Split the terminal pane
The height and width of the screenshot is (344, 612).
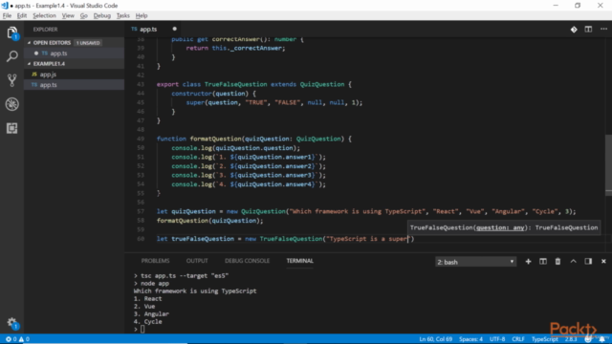pyautogui.click(x=543, y=262)
